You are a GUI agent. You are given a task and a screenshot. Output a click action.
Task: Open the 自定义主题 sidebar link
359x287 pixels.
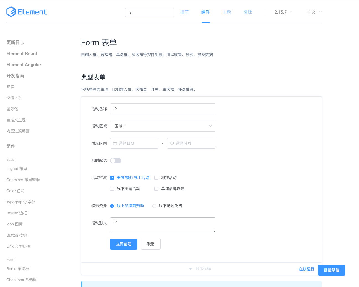[x=16, y=120]
